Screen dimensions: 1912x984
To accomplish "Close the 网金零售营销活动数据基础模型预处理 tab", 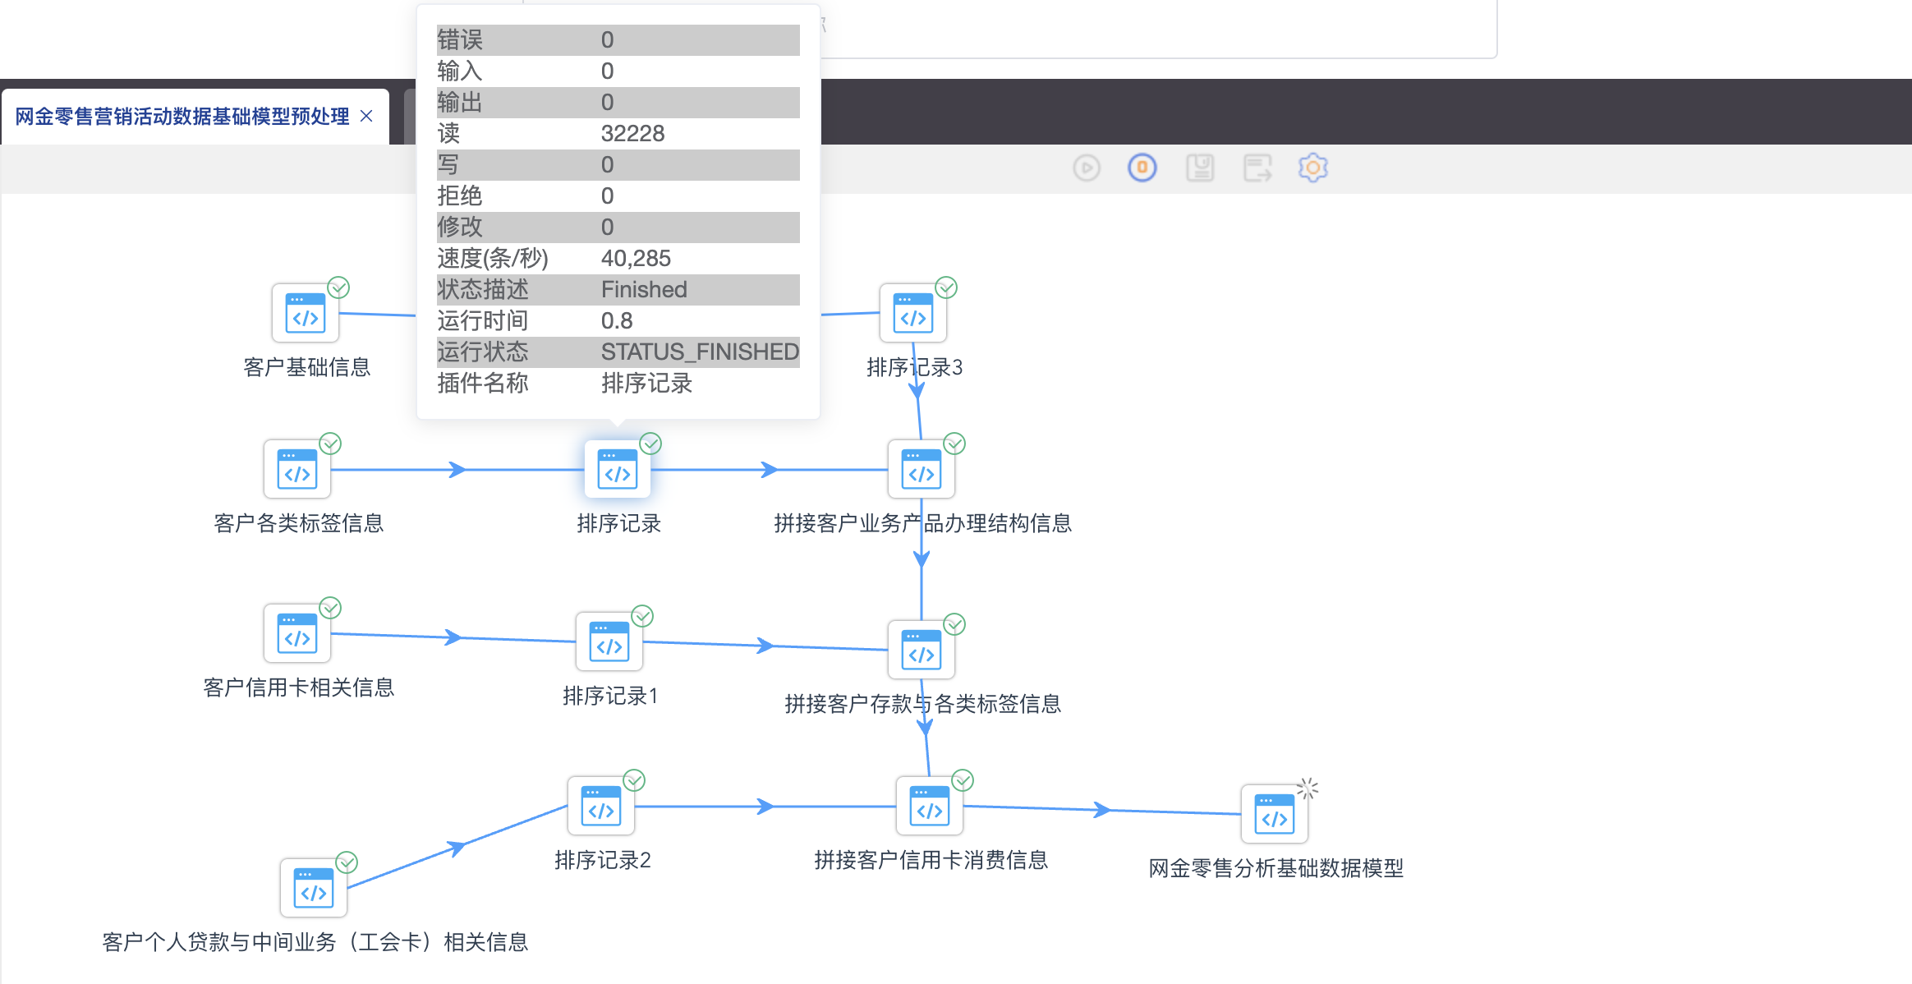I will point(366,117).
